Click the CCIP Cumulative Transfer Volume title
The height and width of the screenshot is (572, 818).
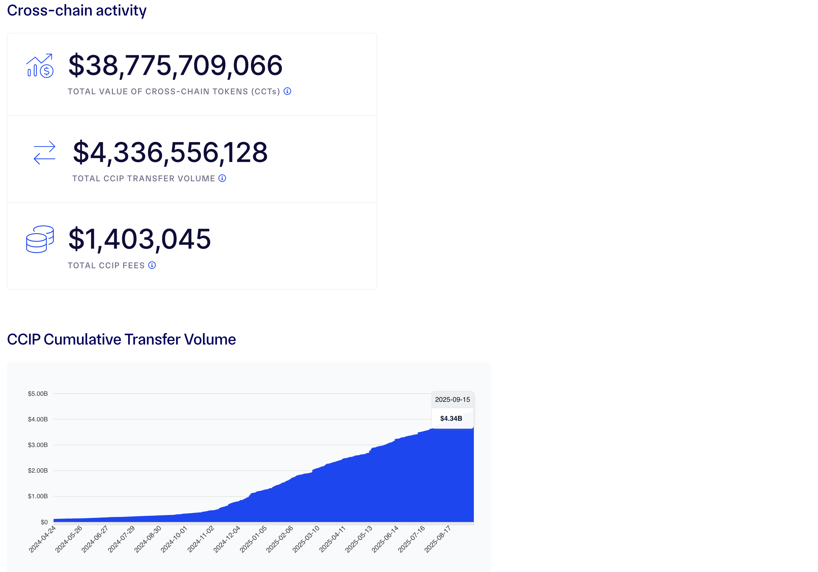point(121,339)
